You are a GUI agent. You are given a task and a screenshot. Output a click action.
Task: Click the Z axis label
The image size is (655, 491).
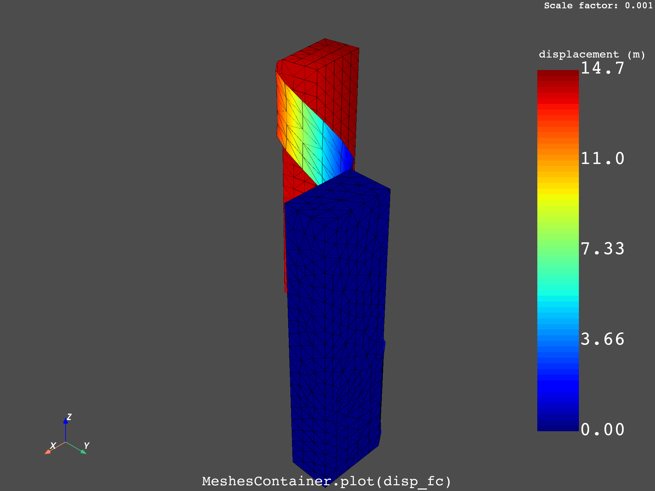pyautogui.click(x=69, y=417)
